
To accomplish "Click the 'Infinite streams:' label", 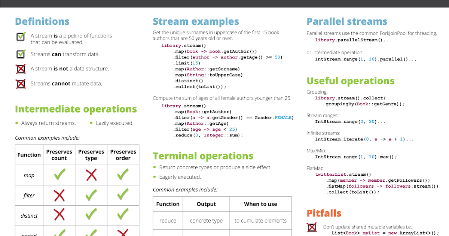I will 323,133.
